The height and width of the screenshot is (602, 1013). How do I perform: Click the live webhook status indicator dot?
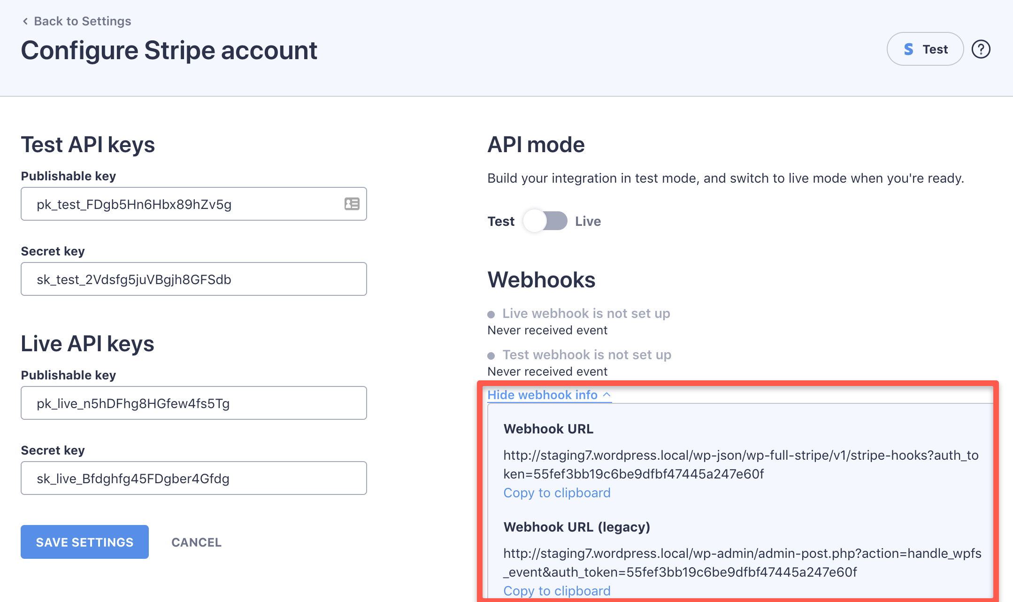(491, 313)
